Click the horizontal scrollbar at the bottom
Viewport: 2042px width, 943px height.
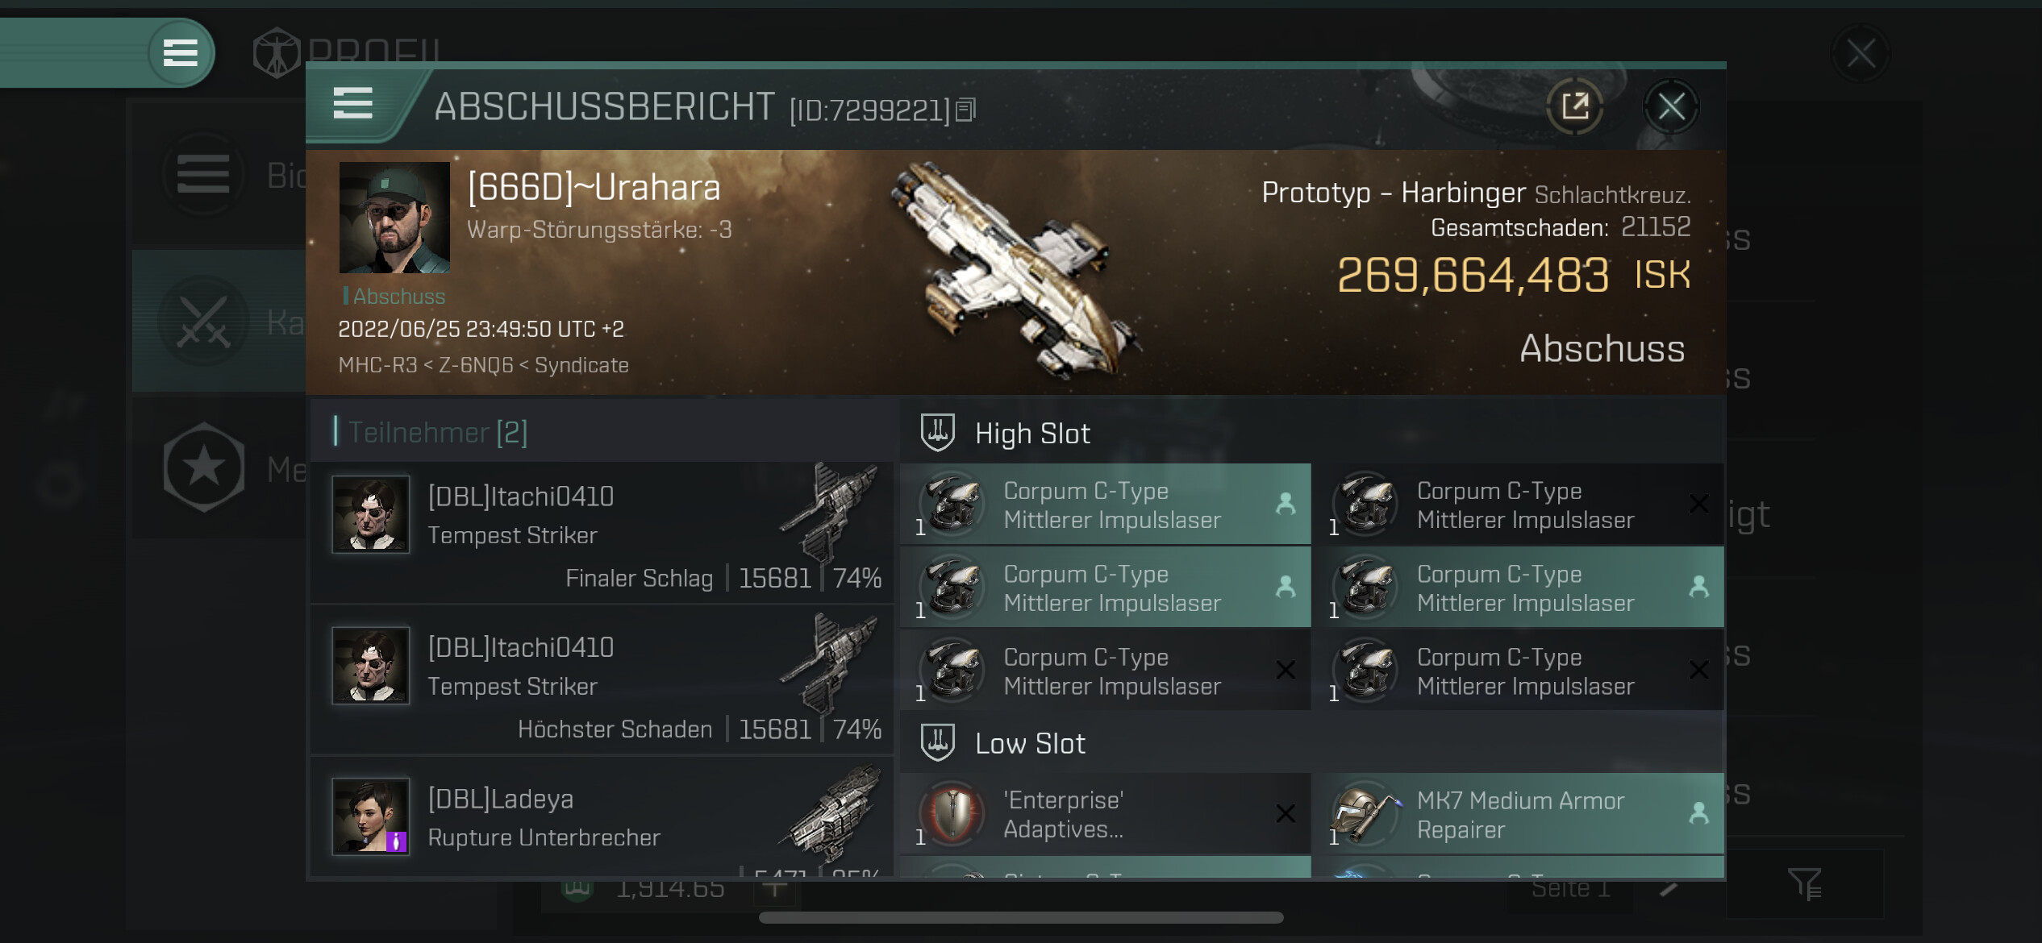tap(1021, 917)
